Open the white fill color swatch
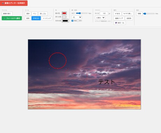This screenshot has width=161, height=133. (x=64, y=17)
